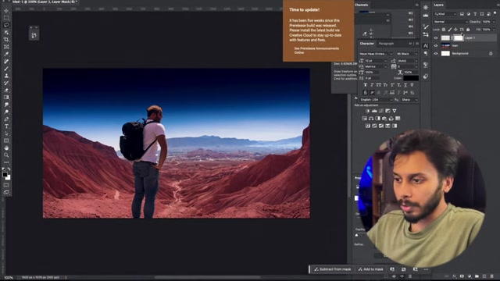500x281 pixels.
Task: Select the Eraser tool
Action: [6, 91]
